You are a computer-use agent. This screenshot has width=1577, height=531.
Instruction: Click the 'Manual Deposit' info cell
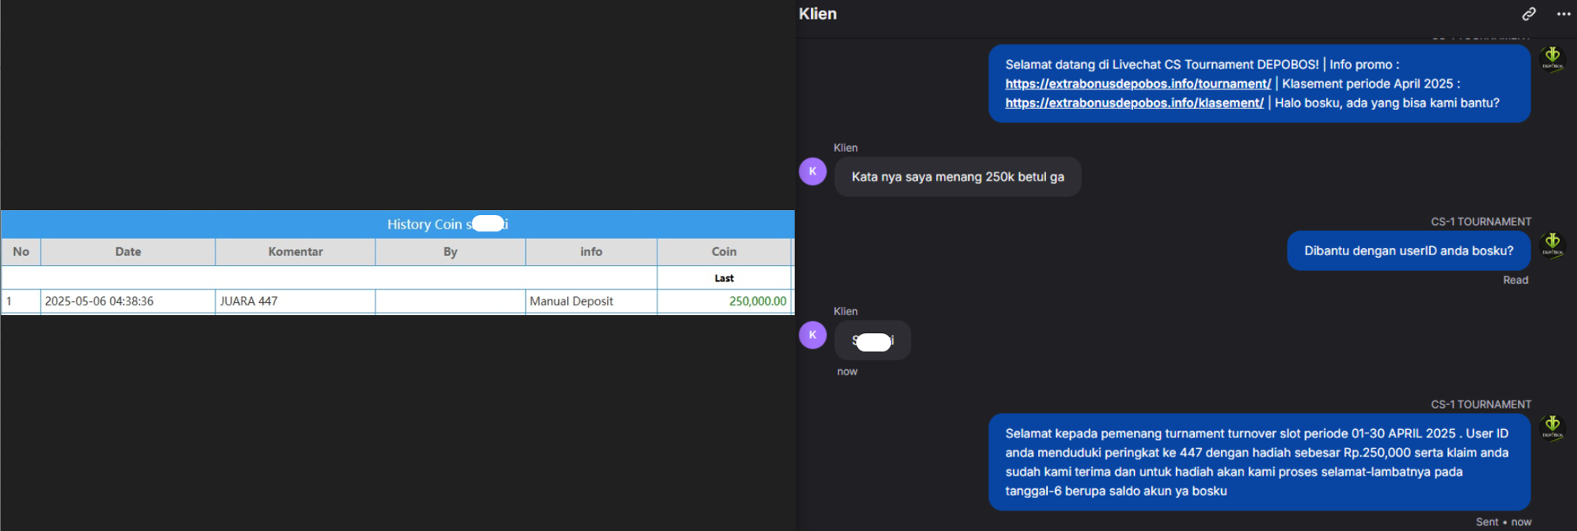tap(592, 301)
